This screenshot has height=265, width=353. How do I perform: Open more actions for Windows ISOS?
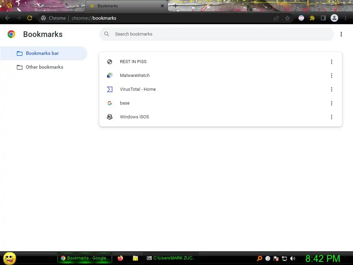(x=331, y=117)
